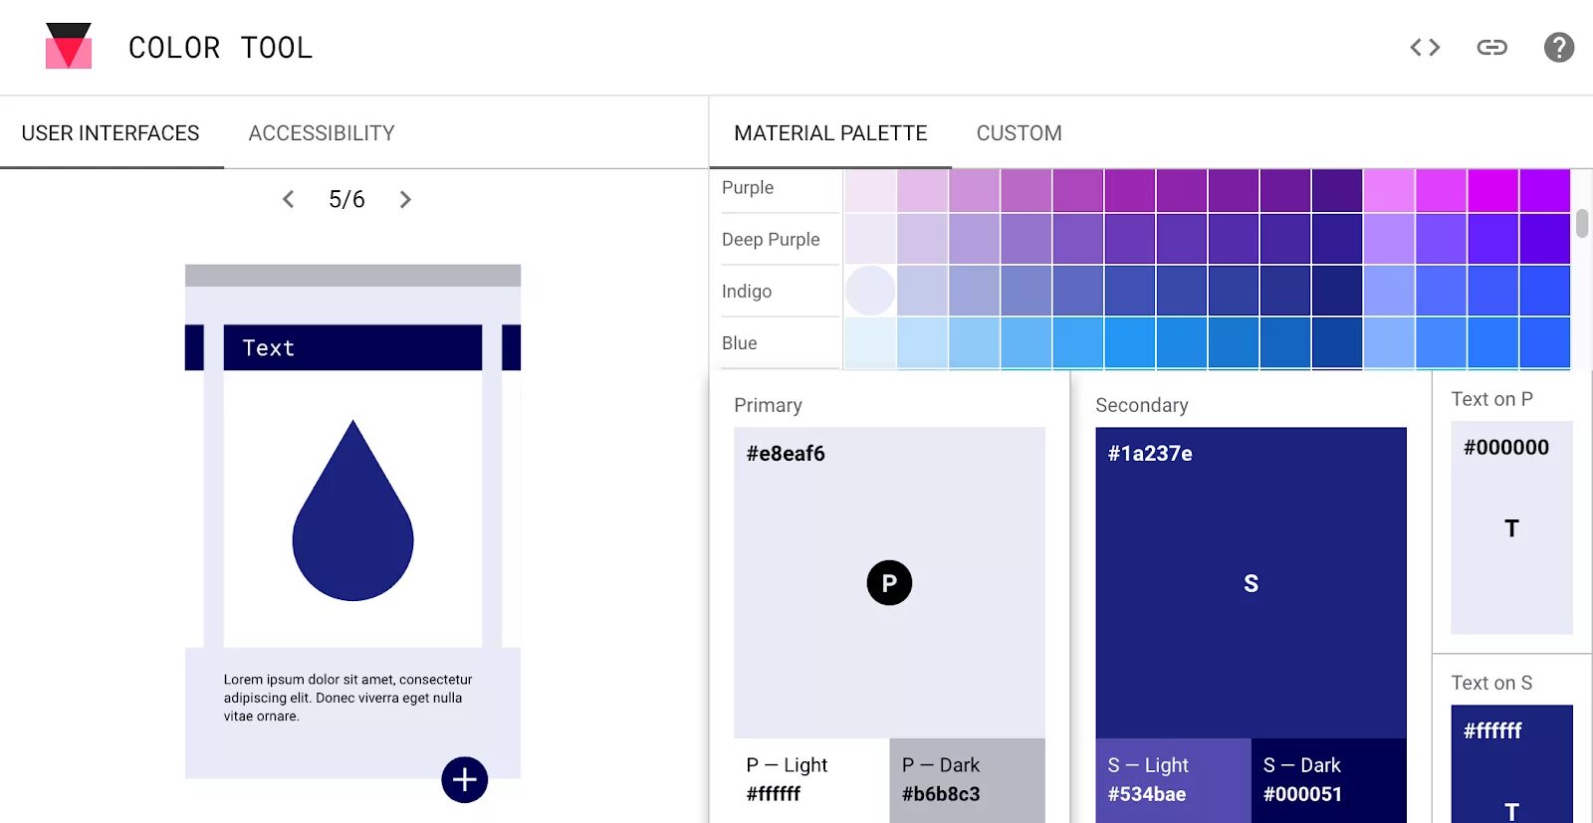Go to next UI preview
Image resolution: width=1593 pixels, height=823 pixels.
[x=405, y=199]
